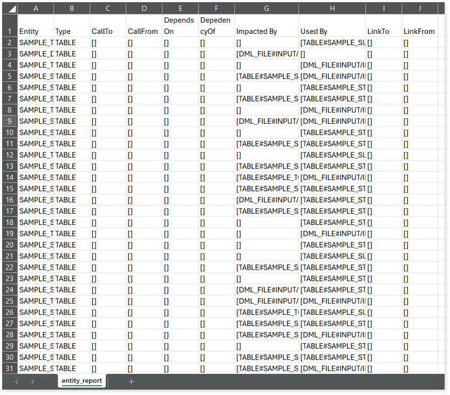Select the CallTo header cell
This screenshot has height=395, width=450.
pos(108,26)
